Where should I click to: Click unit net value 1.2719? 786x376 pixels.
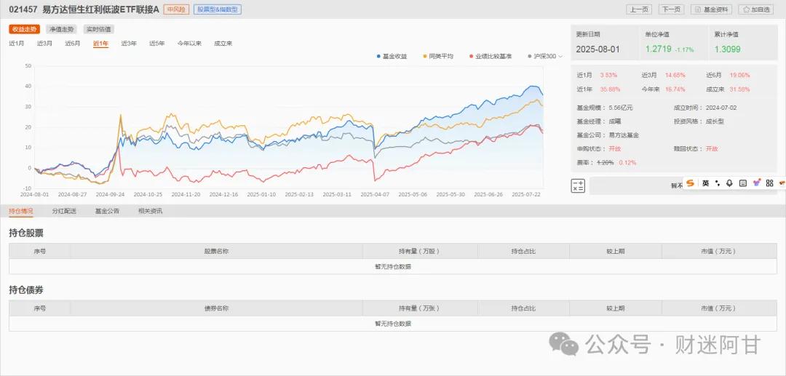(x=658, y=49)
